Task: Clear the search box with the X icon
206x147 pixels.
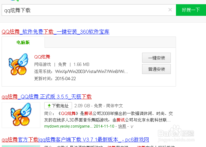Action: pos(170,10)
